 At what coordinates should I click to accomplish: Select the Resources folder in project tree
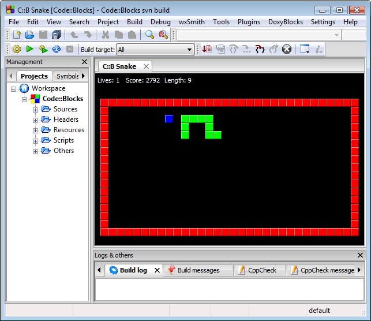[69, 130]
